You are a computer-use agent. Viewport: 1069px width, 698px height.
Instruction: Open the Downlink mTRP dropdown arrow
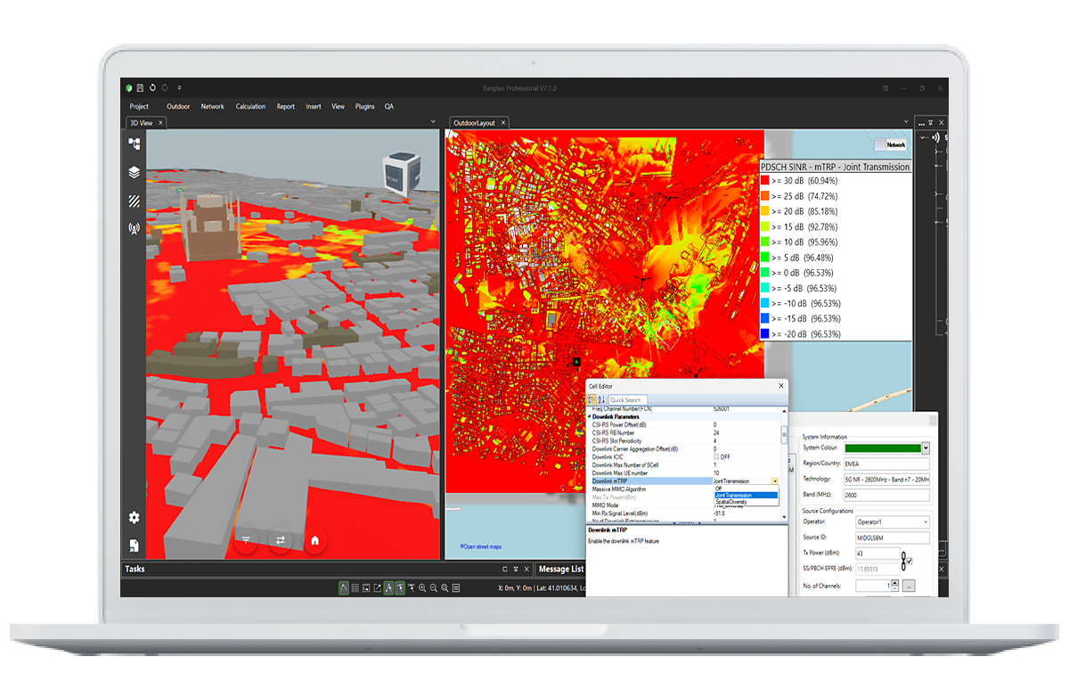point(775,480)
